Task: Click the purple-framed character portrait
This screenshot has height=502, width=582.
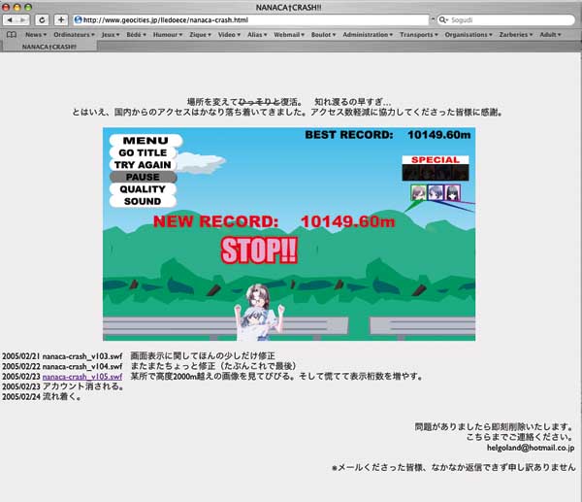Action: (452, 192)
